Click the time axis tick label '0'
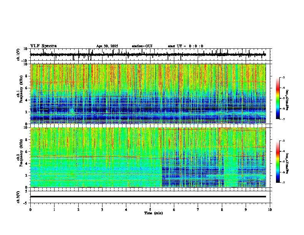The width and height of the screenshot is (304, 235). tap(30, 210)
